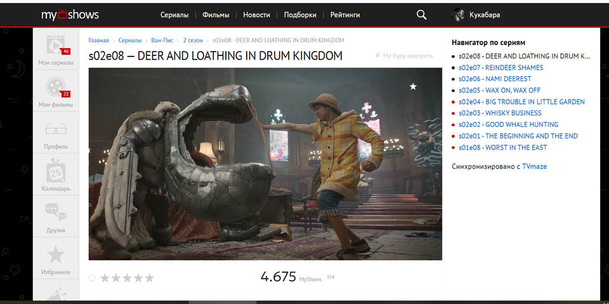Open the Новости menu
Screen dimensions: 609x304
point(256,15)
